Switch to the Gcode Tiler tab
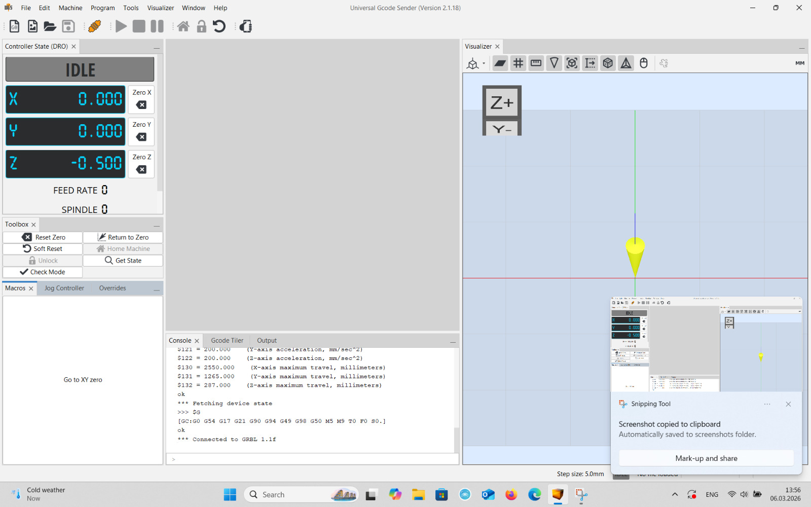811x507 pixels. (227, 341)
